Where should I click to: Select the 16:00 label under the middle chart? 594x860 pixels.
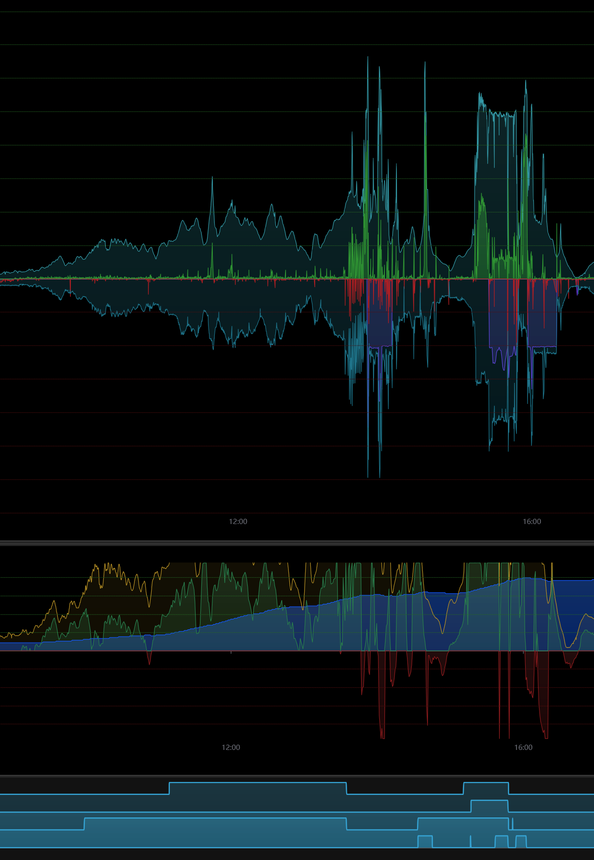point(523,747)
